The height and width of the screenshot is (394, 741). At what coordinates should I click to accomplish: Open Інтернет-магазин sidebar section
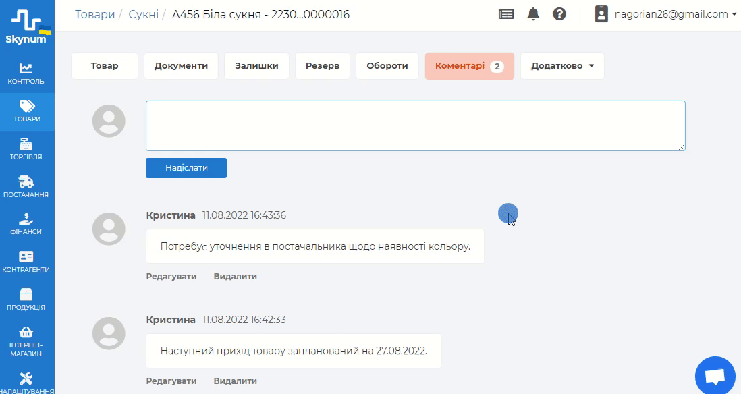[26, 341]
